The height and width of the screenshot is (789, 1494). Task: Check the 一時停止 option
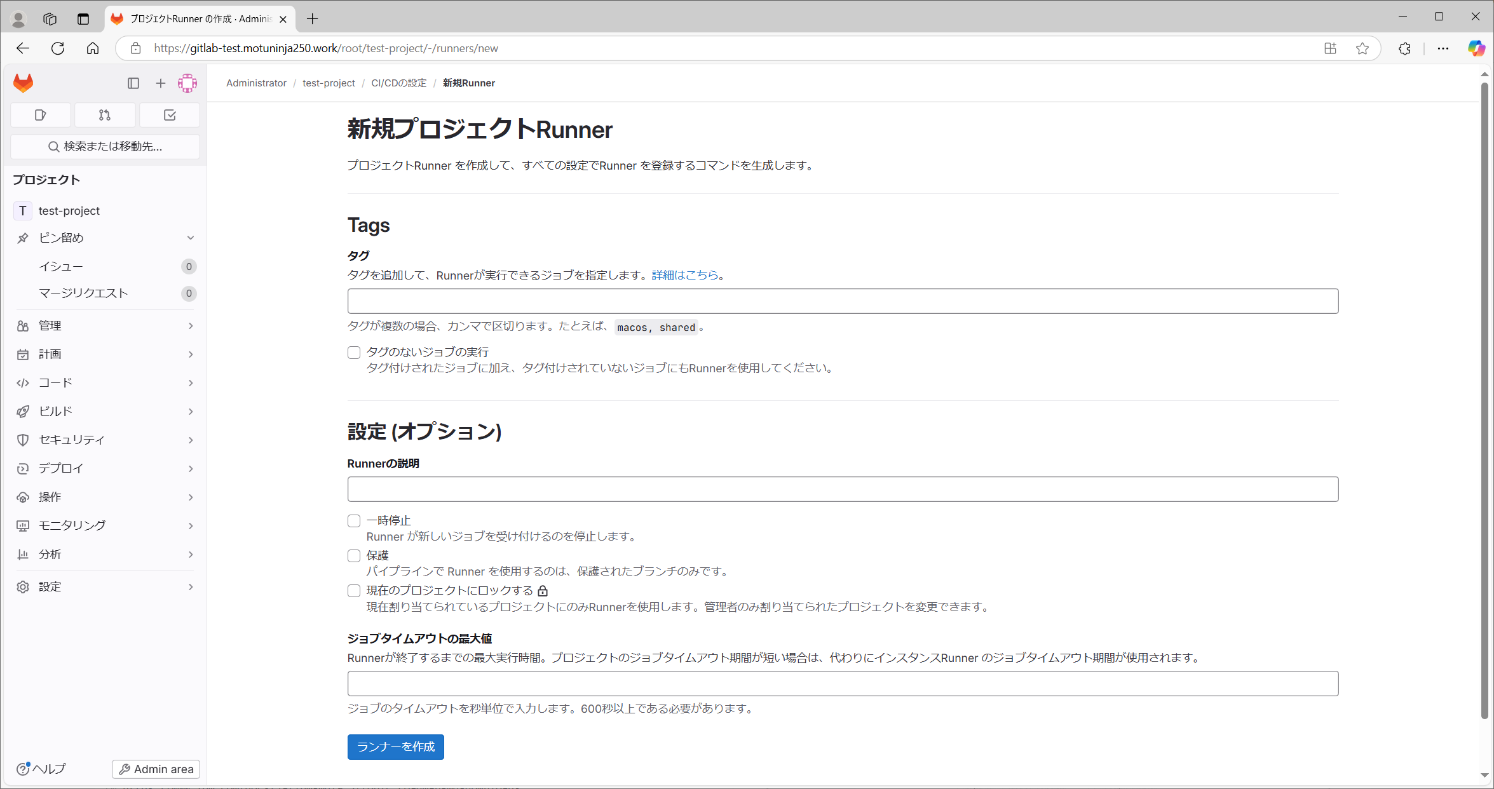click(354, 520)
